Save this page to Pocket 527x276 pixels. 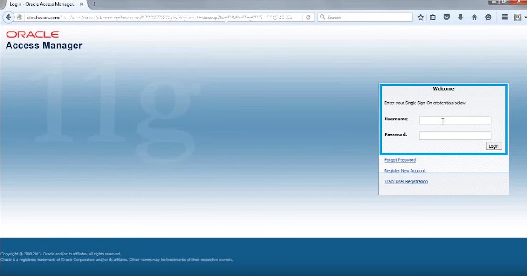[447, 17]
